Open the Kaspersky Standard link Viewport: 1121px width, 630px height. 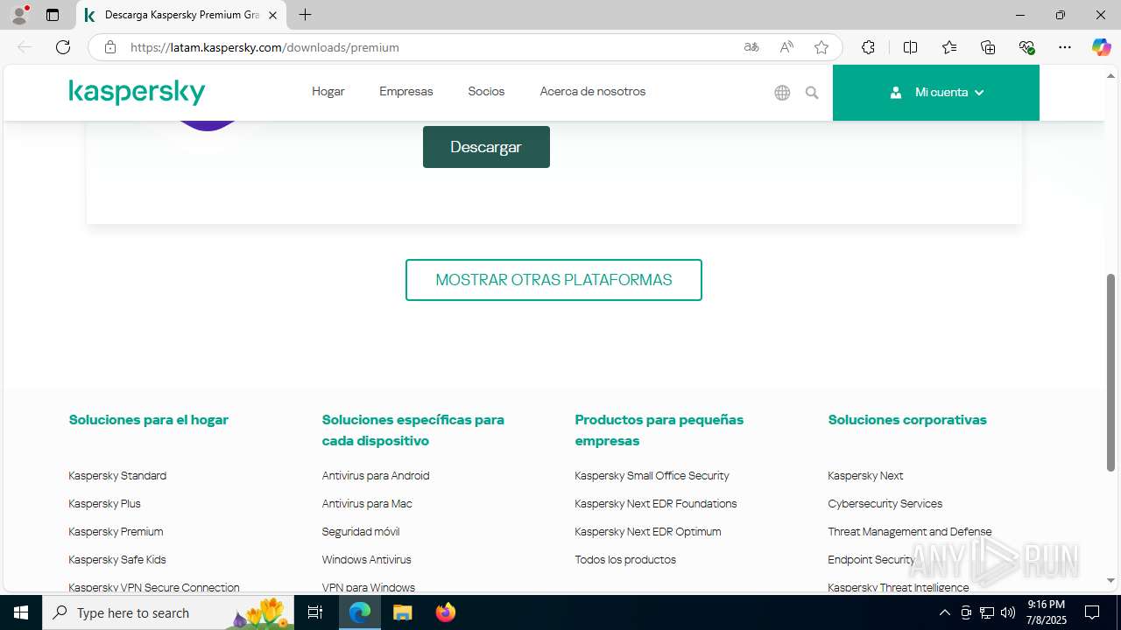pos(117,476)
